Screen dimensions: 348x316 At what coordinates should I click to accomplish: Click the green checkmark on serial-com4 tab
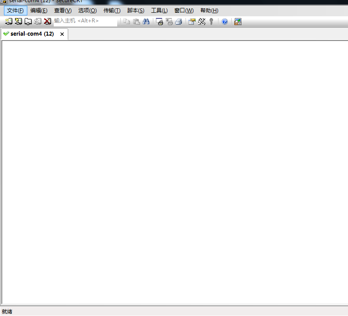click(6, 33)
